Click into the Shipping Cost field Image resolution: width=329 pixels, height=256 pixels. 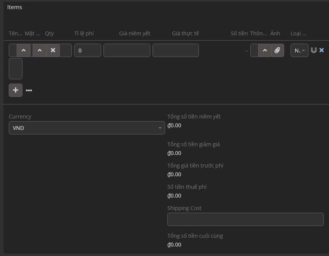[245, 219]
